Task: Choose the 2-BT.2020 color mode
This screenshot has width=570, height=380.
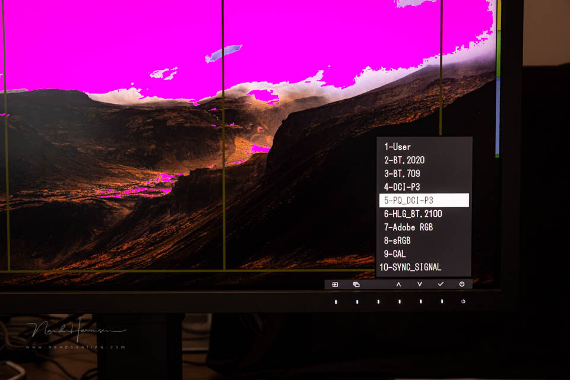Action: tap(404, 160)
